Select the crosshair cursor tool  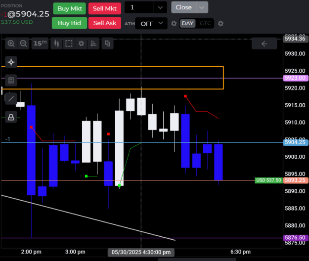[x=11, y=62]
